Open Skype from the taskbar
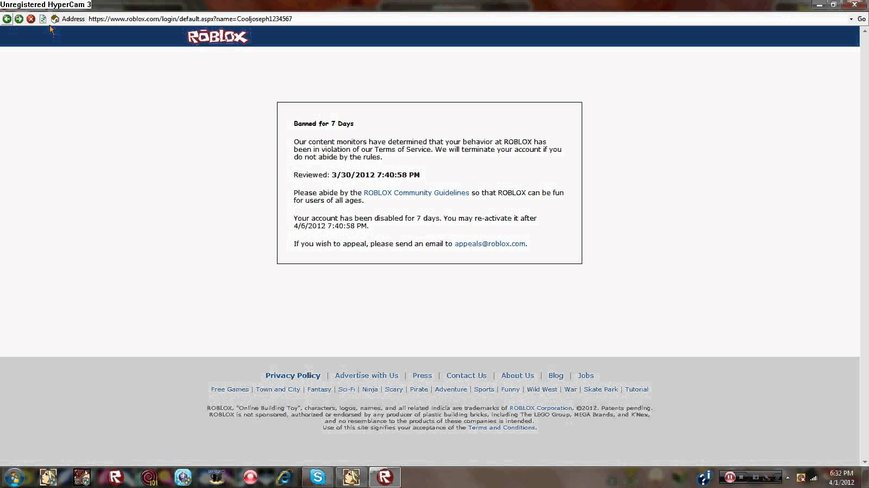This screenshot has height=488, width=869. [x=318, y=477]
